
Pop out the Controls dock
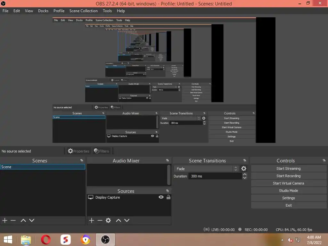[324, 160]
